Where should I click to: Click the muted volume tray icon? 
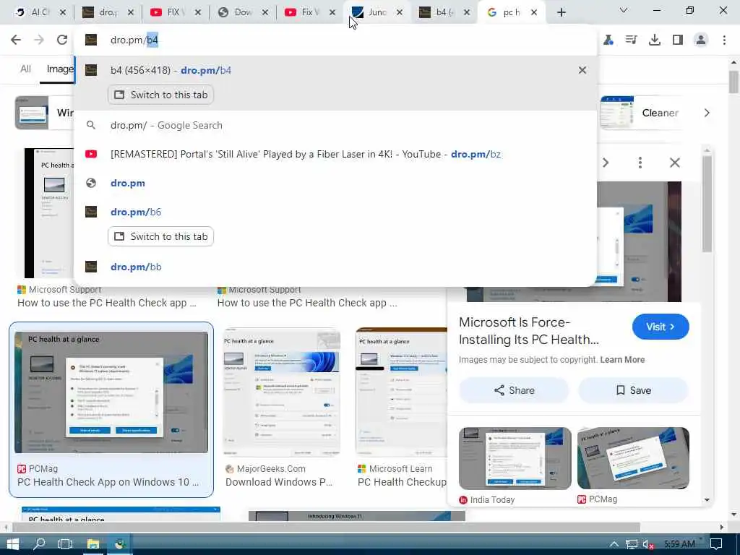click(x=648, y=544)
